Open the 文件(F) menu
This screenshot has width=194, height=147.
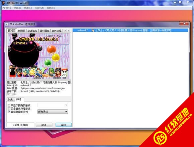(7, 8)
